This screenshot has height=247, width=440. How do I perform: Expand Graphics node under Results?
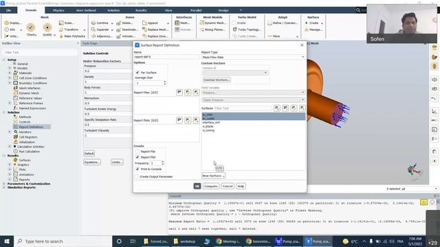pos(10,165)
